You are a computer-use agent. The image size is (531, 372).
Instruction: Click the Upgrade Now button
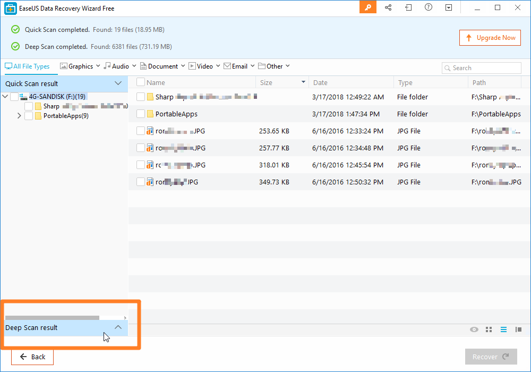pos(490,38)
